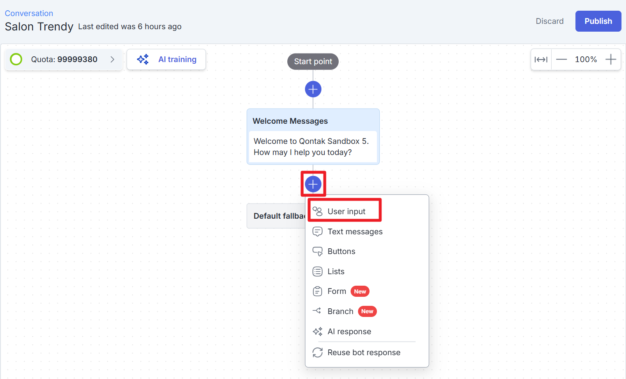Zoom in the canvas with plus icon
The width and height of the screenshot is (626, 379).
(x=610, y=60)
